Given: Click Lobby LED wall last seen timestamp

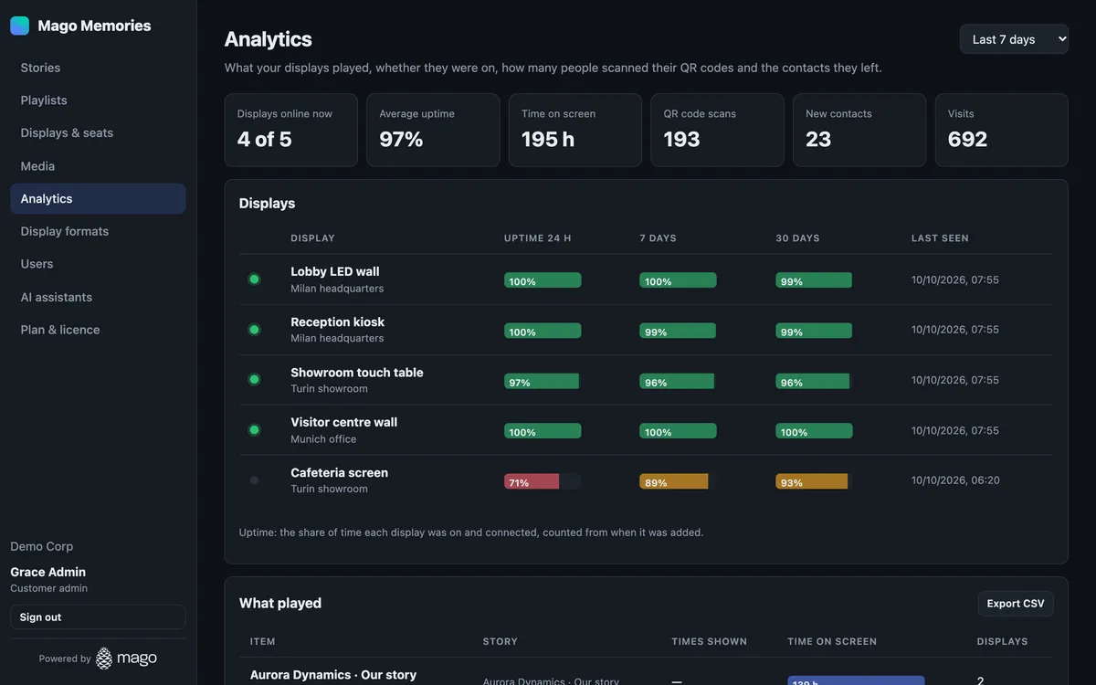Looking at the screenshot, I should (x=955, y=279).
